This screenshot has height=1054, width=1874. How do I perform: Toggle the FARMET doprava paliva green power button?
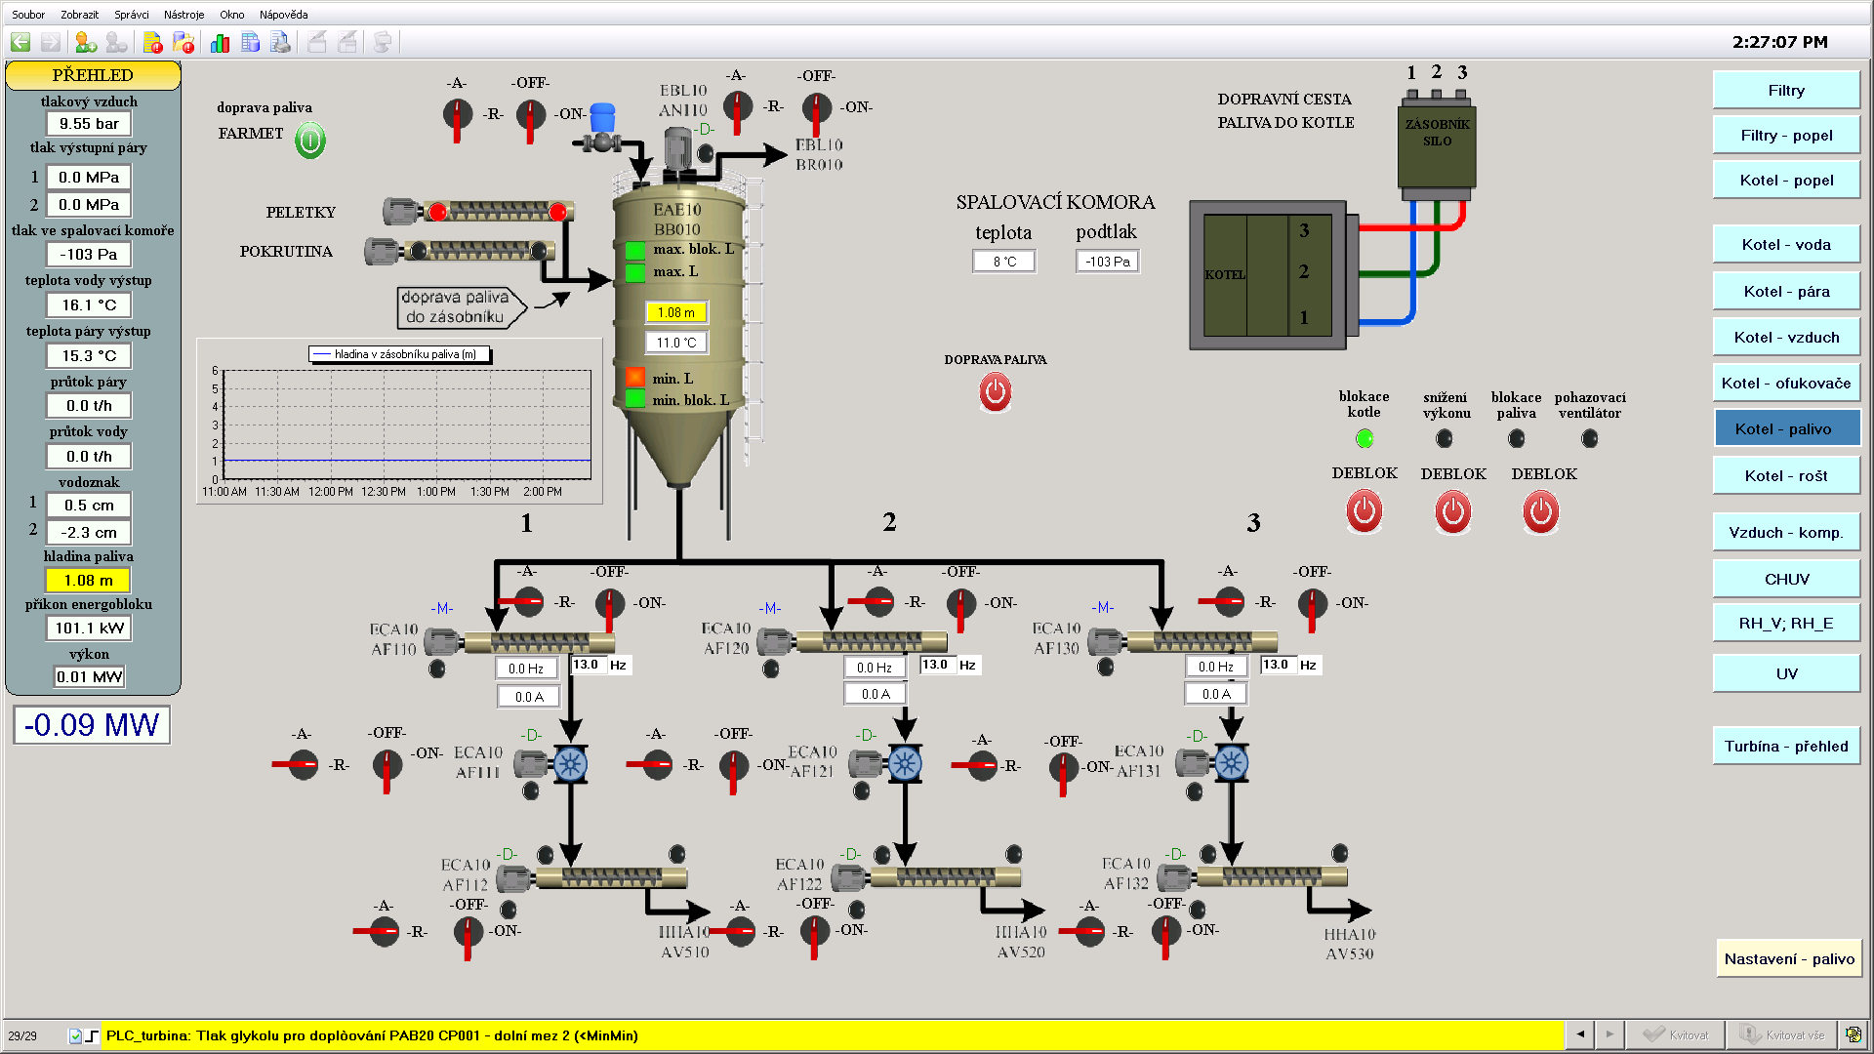point(310,141)
